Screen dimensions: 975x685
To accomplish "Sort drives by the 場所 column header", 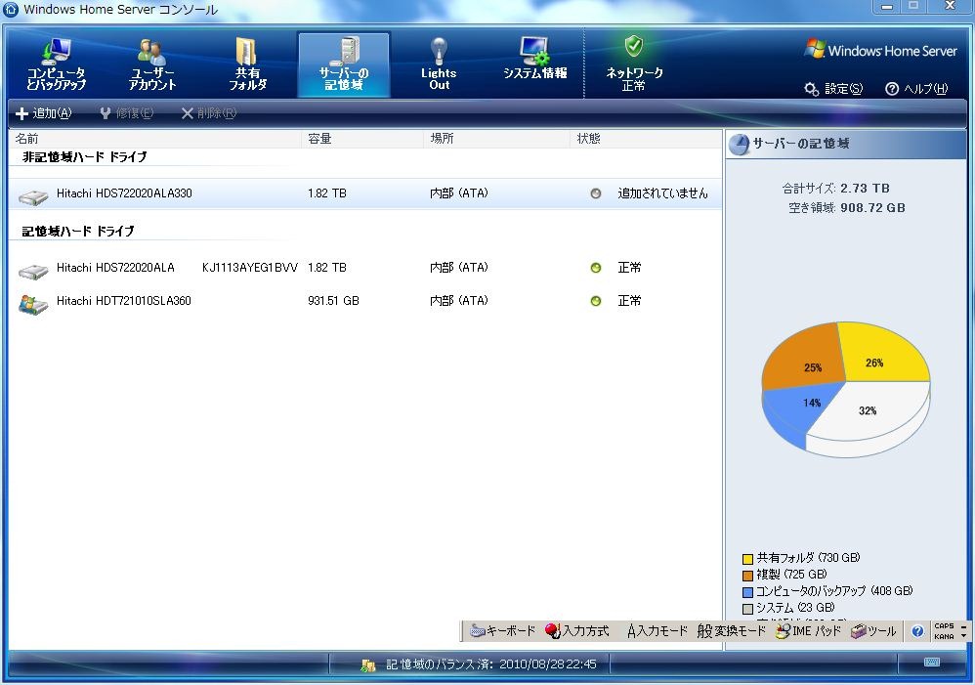I will tap(496, 138).
